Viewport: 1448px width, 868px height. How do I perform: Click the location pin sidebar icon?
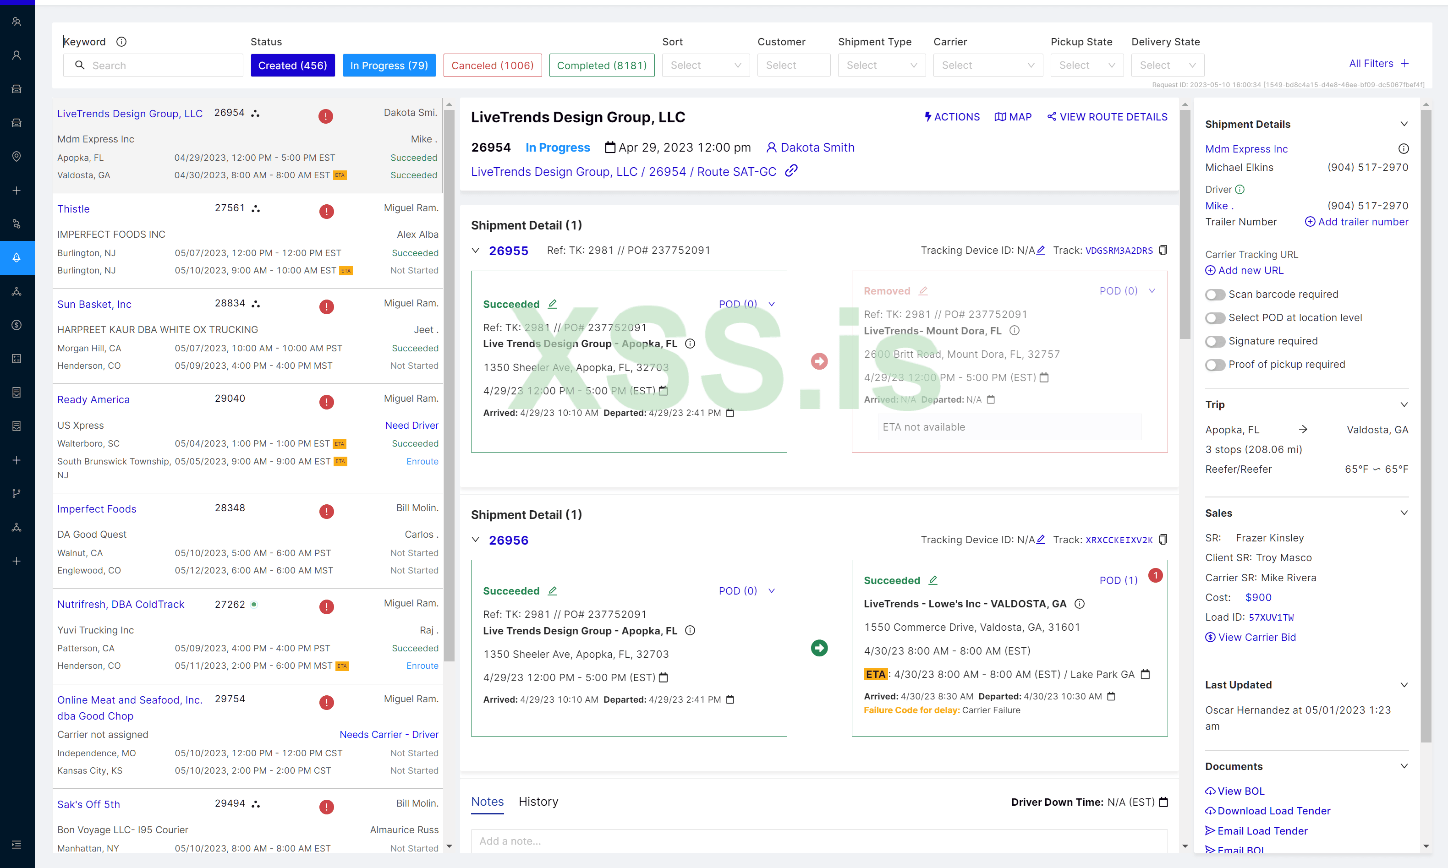tap(16, 156)
